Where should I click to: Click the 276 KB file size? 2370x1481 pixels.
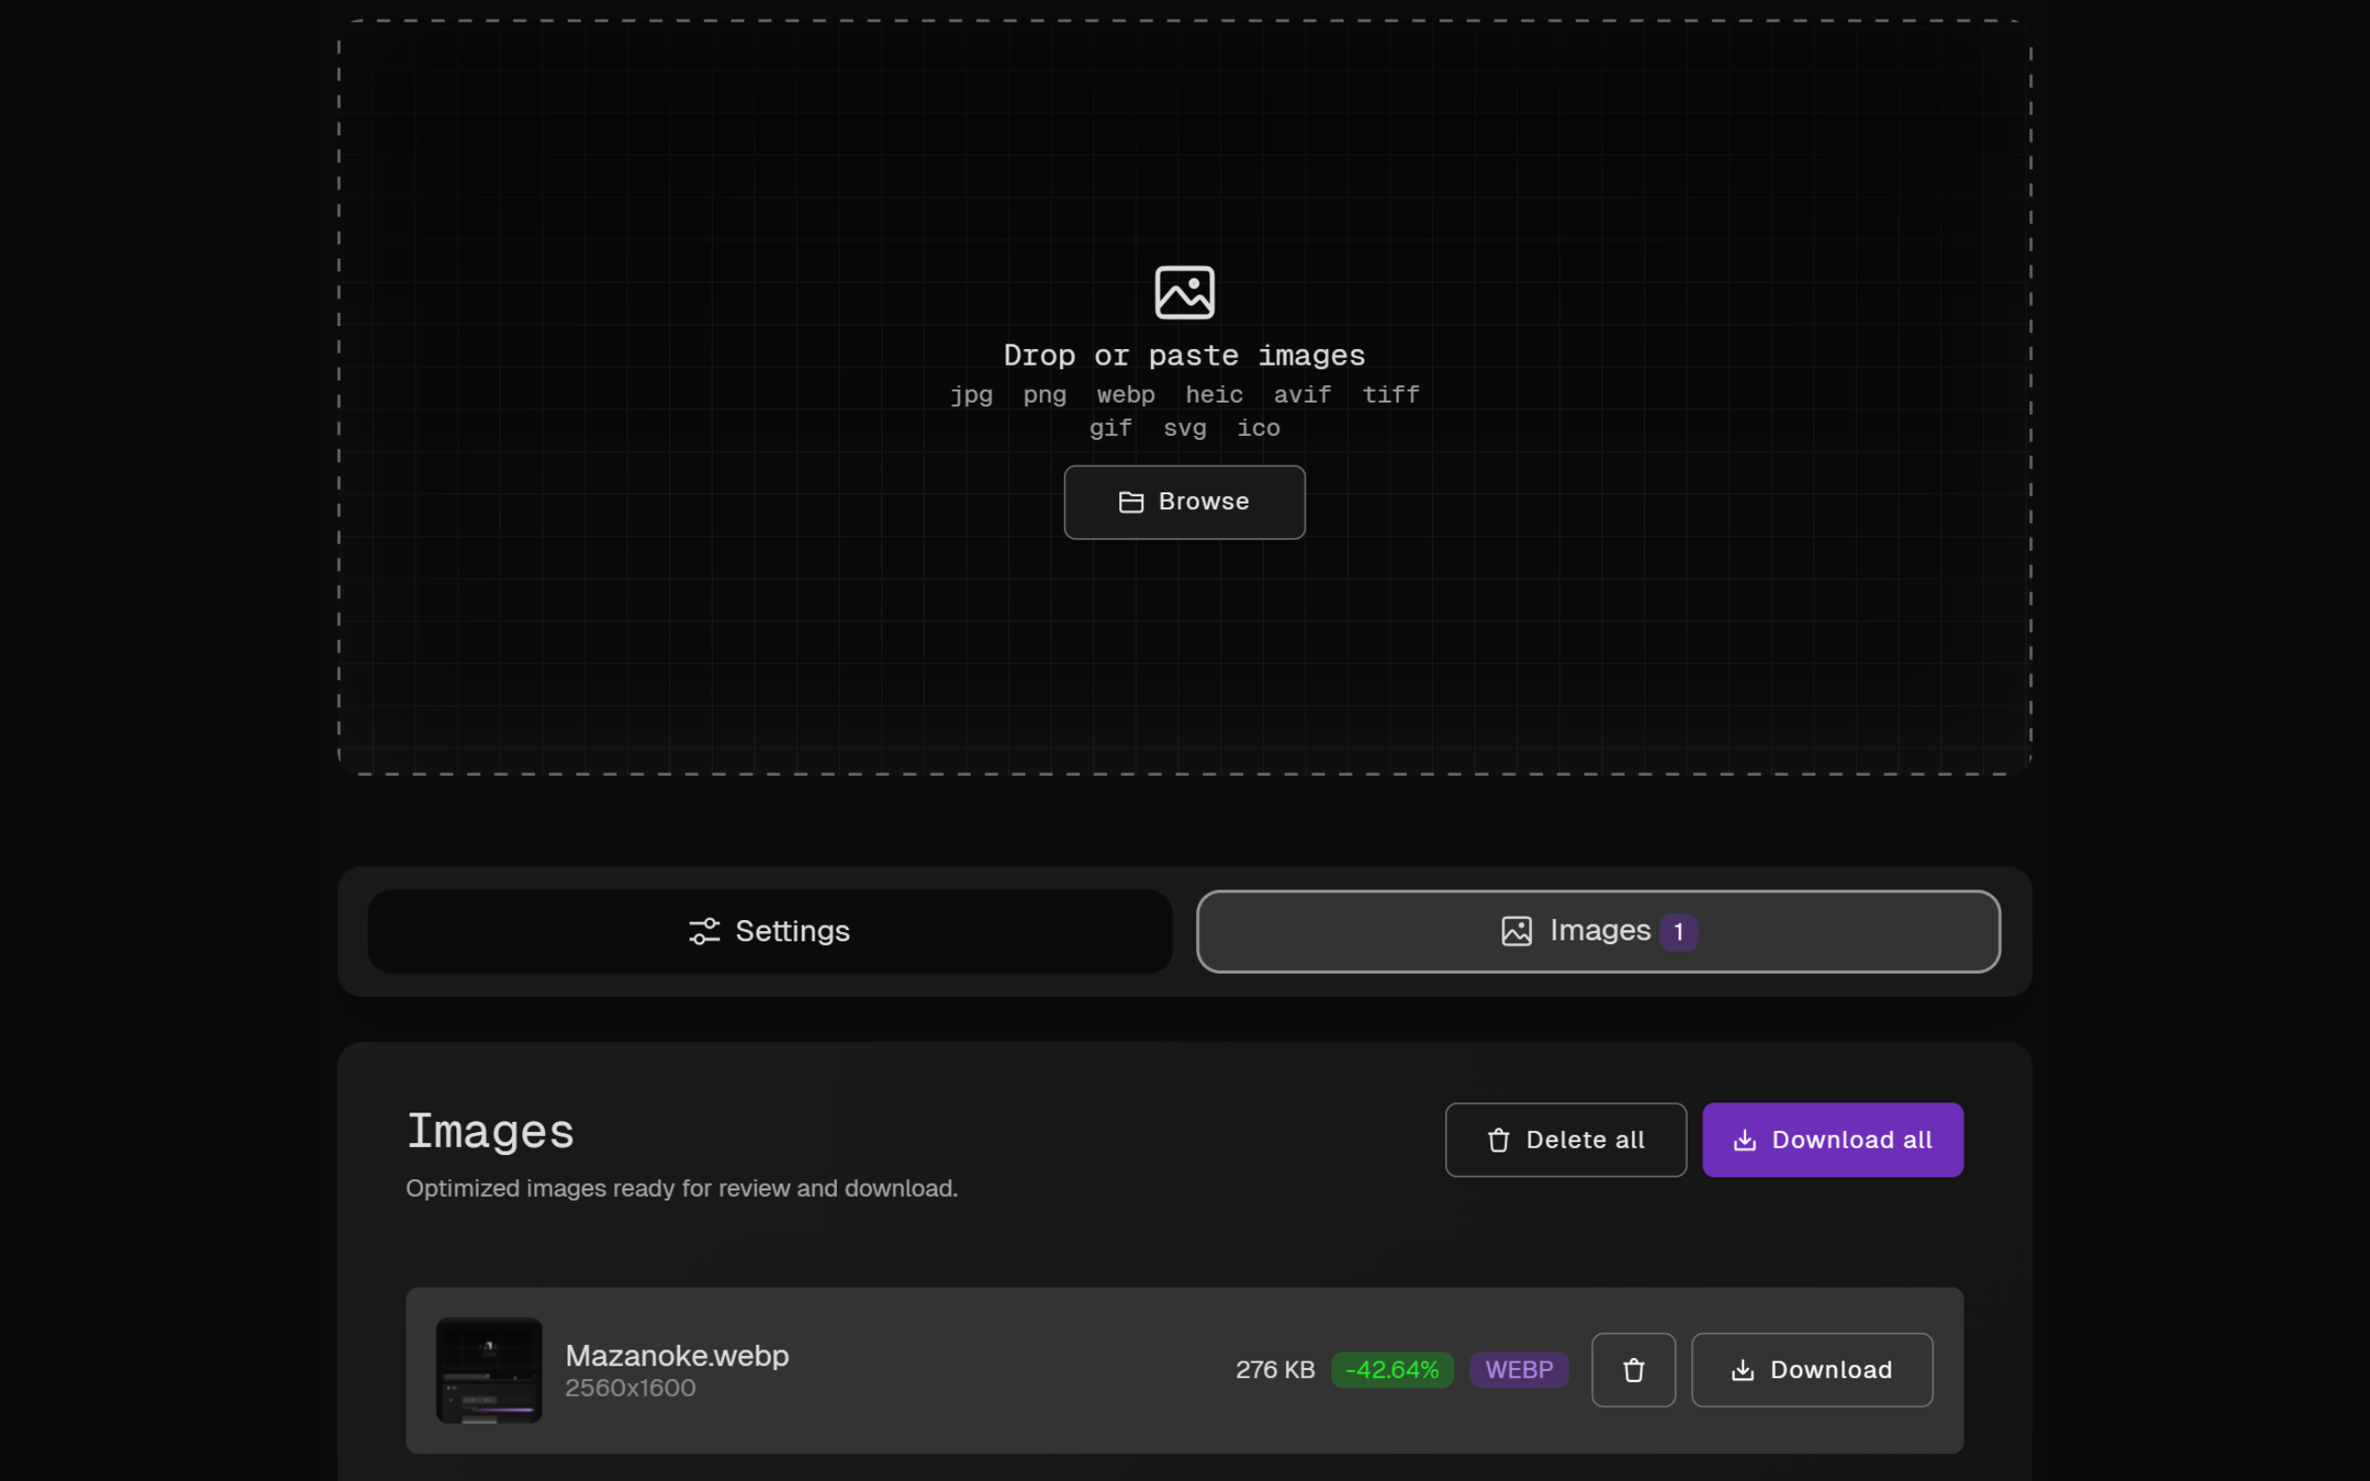(x=1275, y=1369)
